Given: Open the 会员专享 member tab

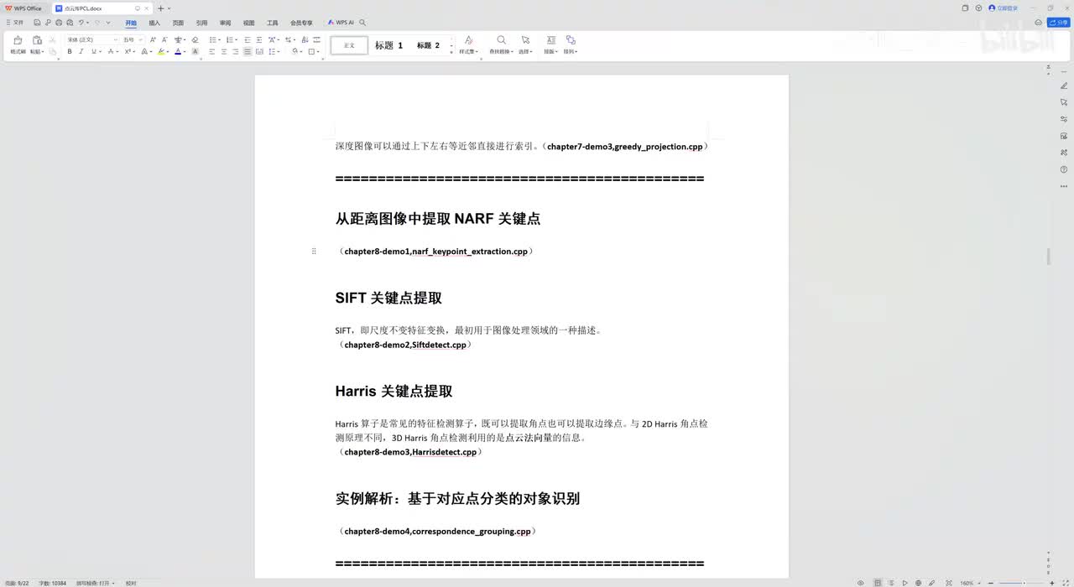Looking at the screenshot, I should (x=301, y=23).
